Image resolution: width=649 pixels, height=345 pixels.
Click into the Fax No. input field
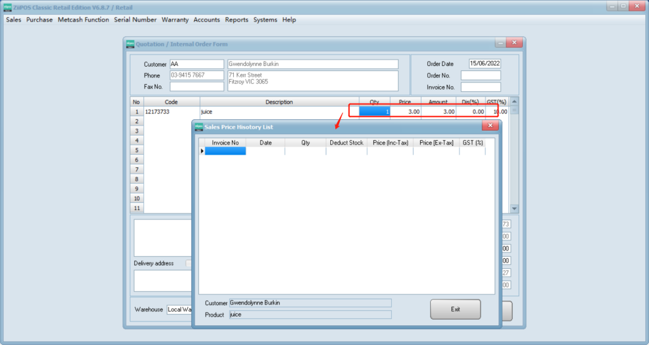point(196,87)
